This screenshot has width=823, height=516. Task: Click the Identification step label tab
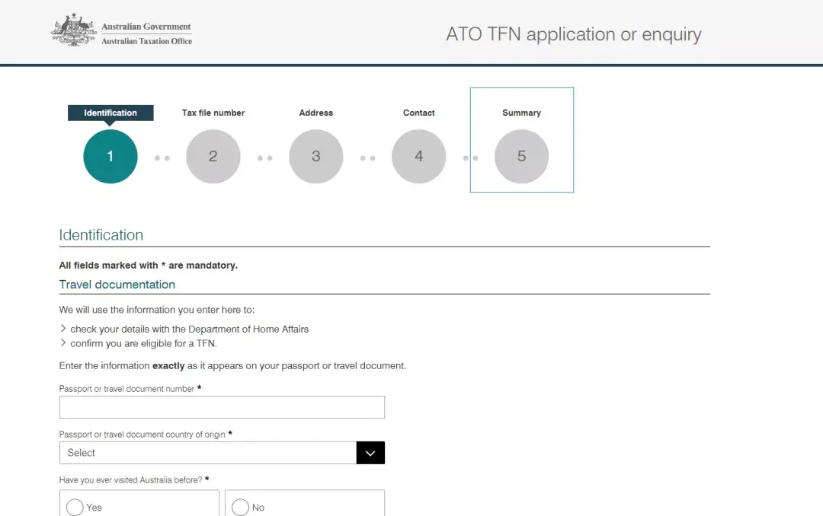[110, 113]
